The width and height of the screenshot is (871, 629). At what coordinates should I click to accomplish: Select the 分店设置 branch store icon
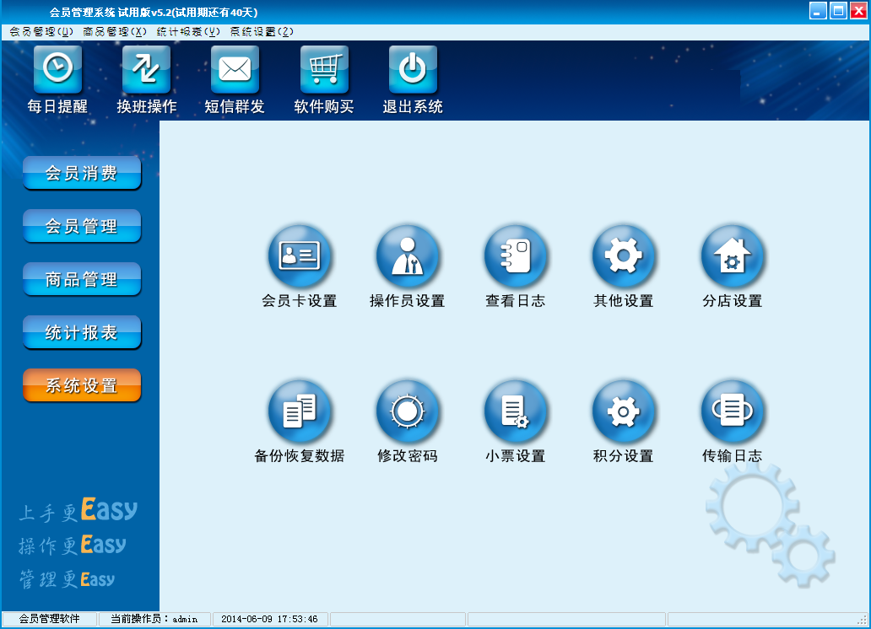[x=733, y=257]
